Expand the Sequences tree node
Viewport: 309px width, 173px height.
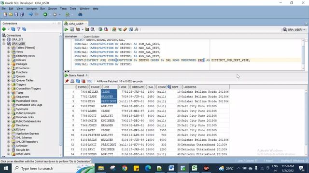[x=9, y=97]
